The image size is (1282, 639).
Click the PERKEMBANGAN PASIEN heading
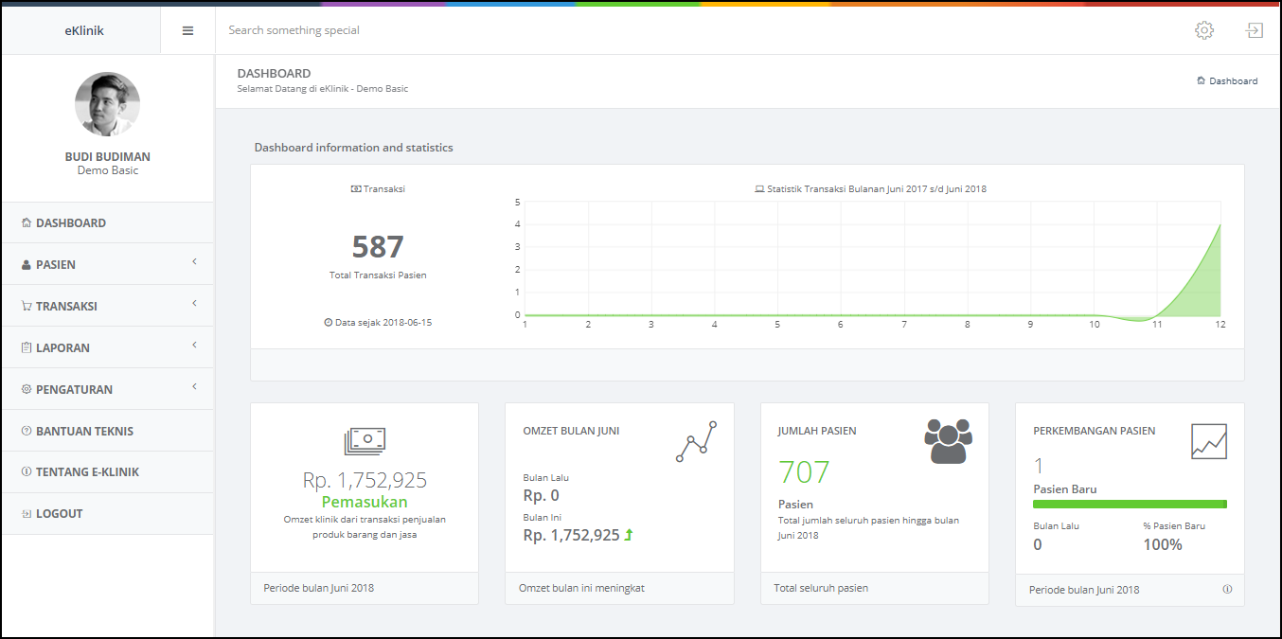pos(1094,431)
